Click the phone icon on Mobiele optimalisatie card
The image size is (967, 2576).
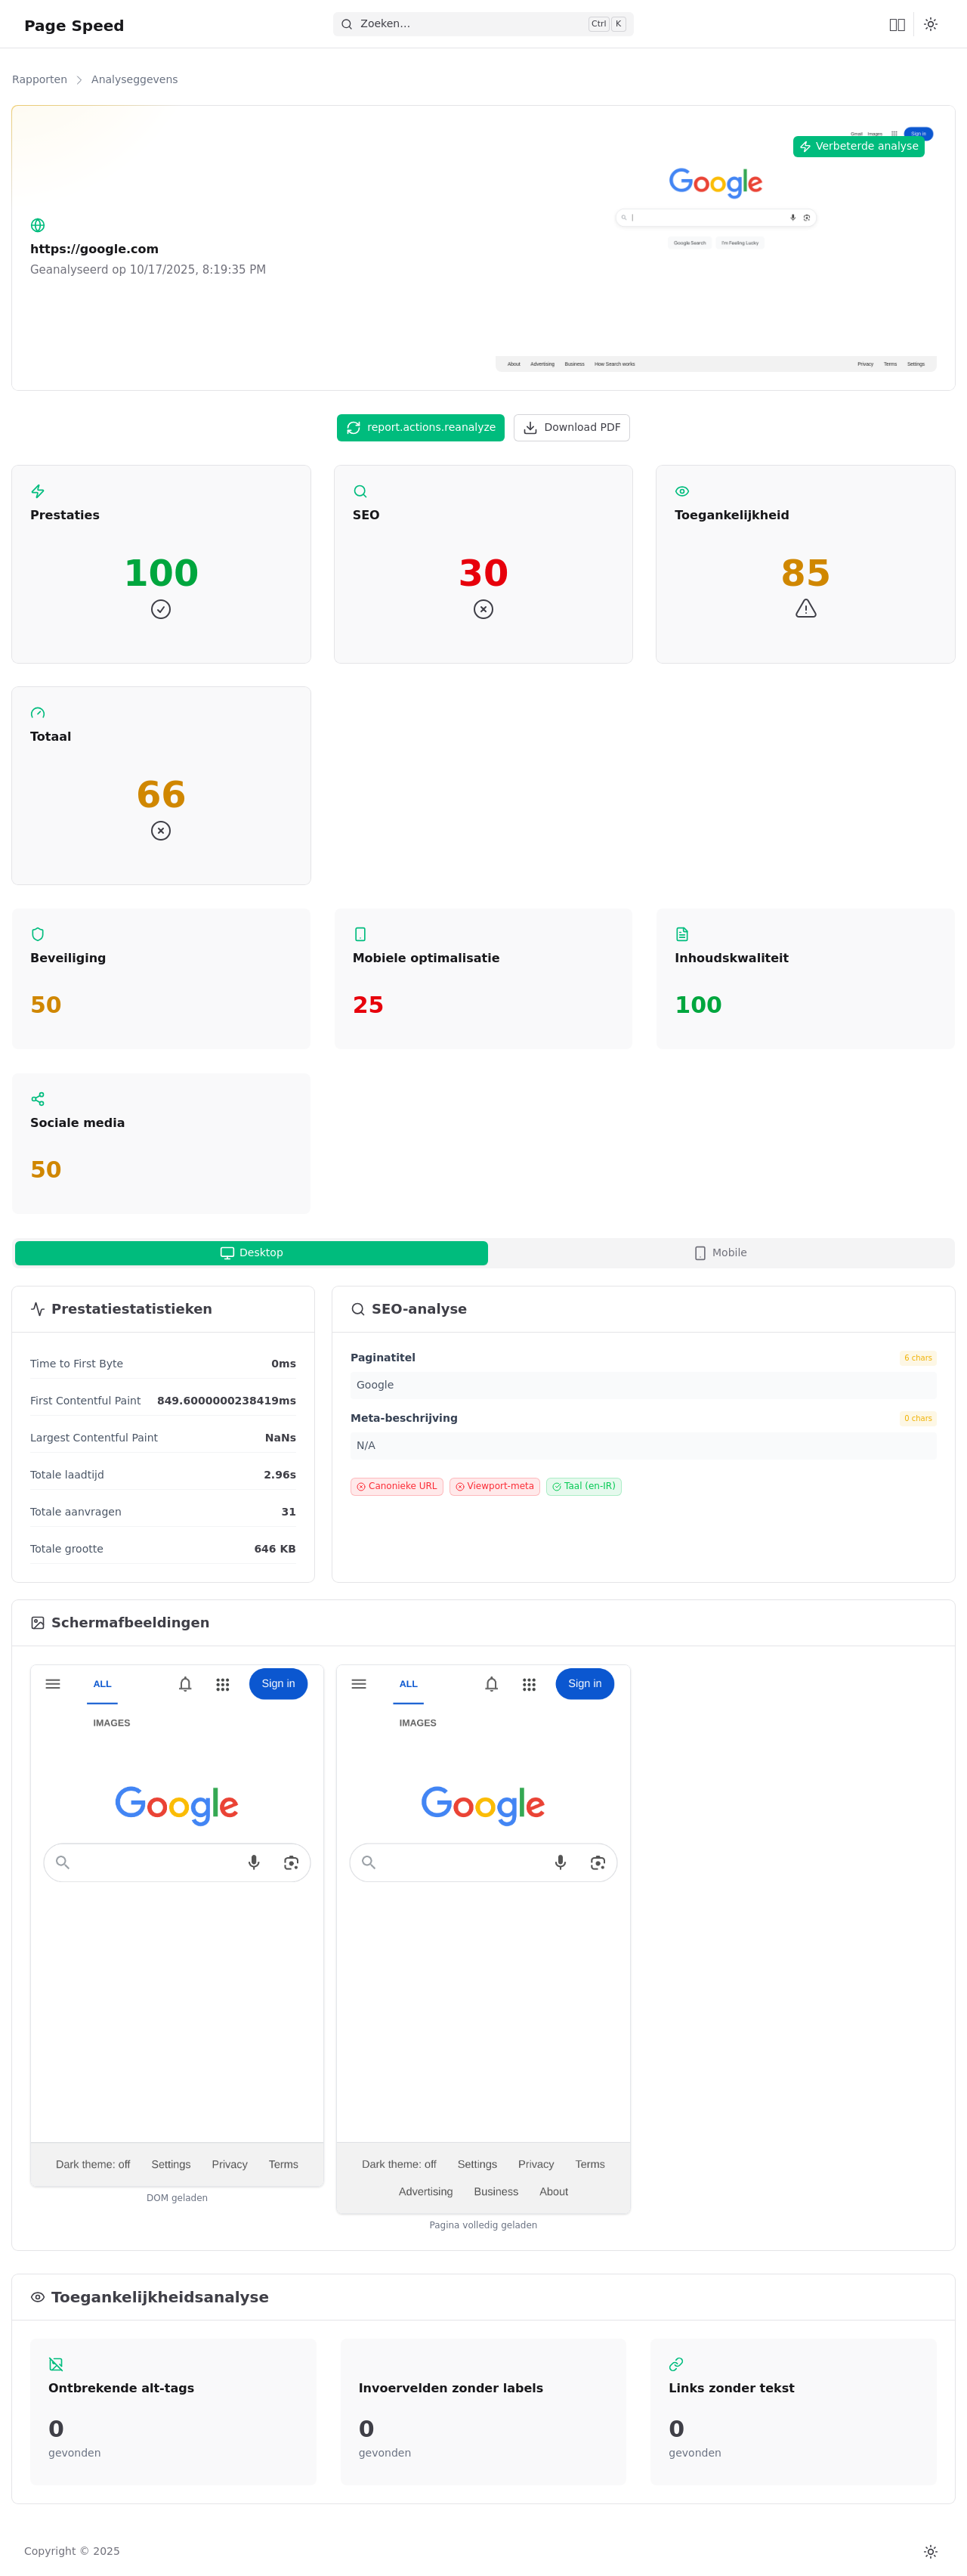point(360,935)
